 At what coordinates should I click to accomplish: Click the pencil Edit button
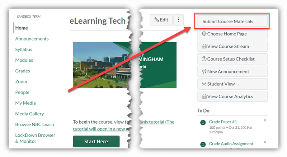click(x=161, y=20)
